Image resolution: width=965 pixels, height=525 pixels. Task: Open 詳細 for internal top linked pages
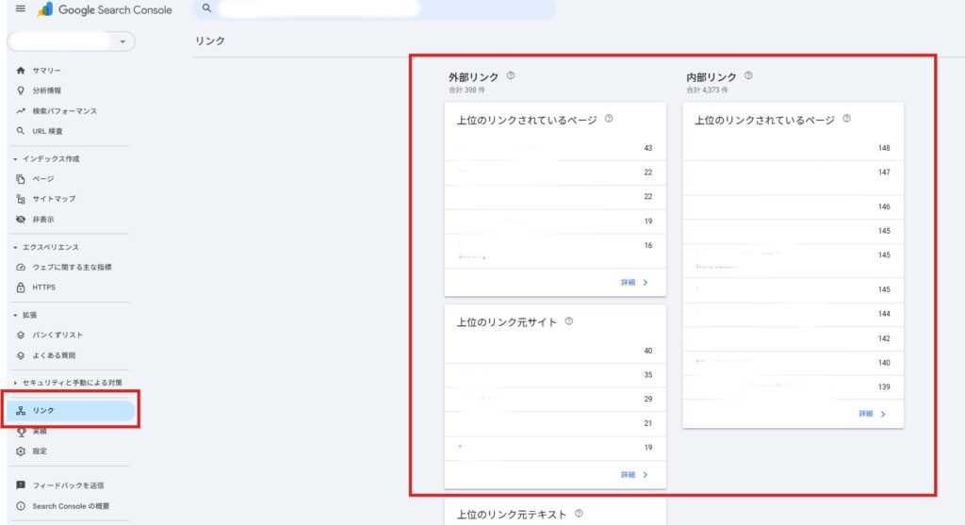(872, 414)
